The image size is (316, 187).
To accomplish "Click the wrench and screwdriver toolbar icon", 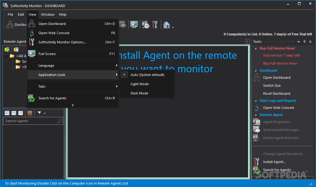I will click(155, 24).
